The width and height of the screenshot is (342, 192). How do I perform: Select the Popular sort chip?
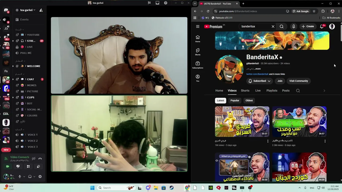pyautogui.click(x=235, y=101)
